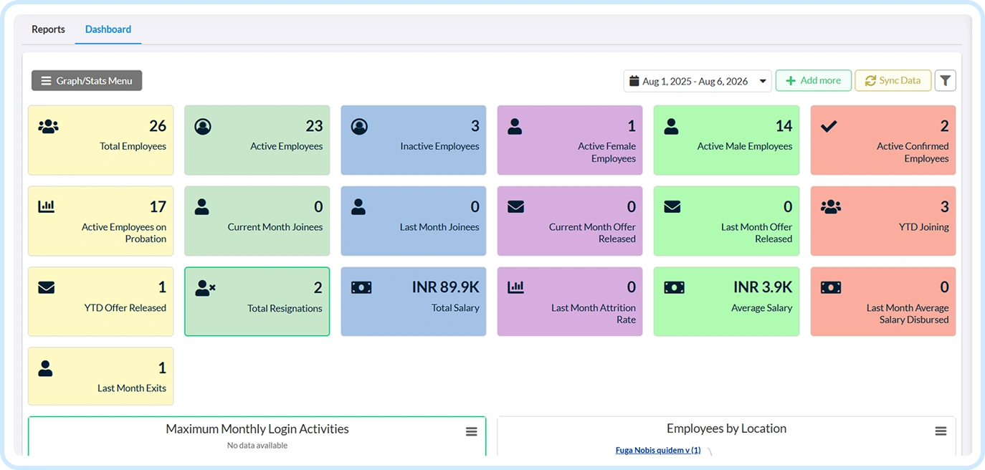Click the Total Resignations label

(x=285, y=308)
